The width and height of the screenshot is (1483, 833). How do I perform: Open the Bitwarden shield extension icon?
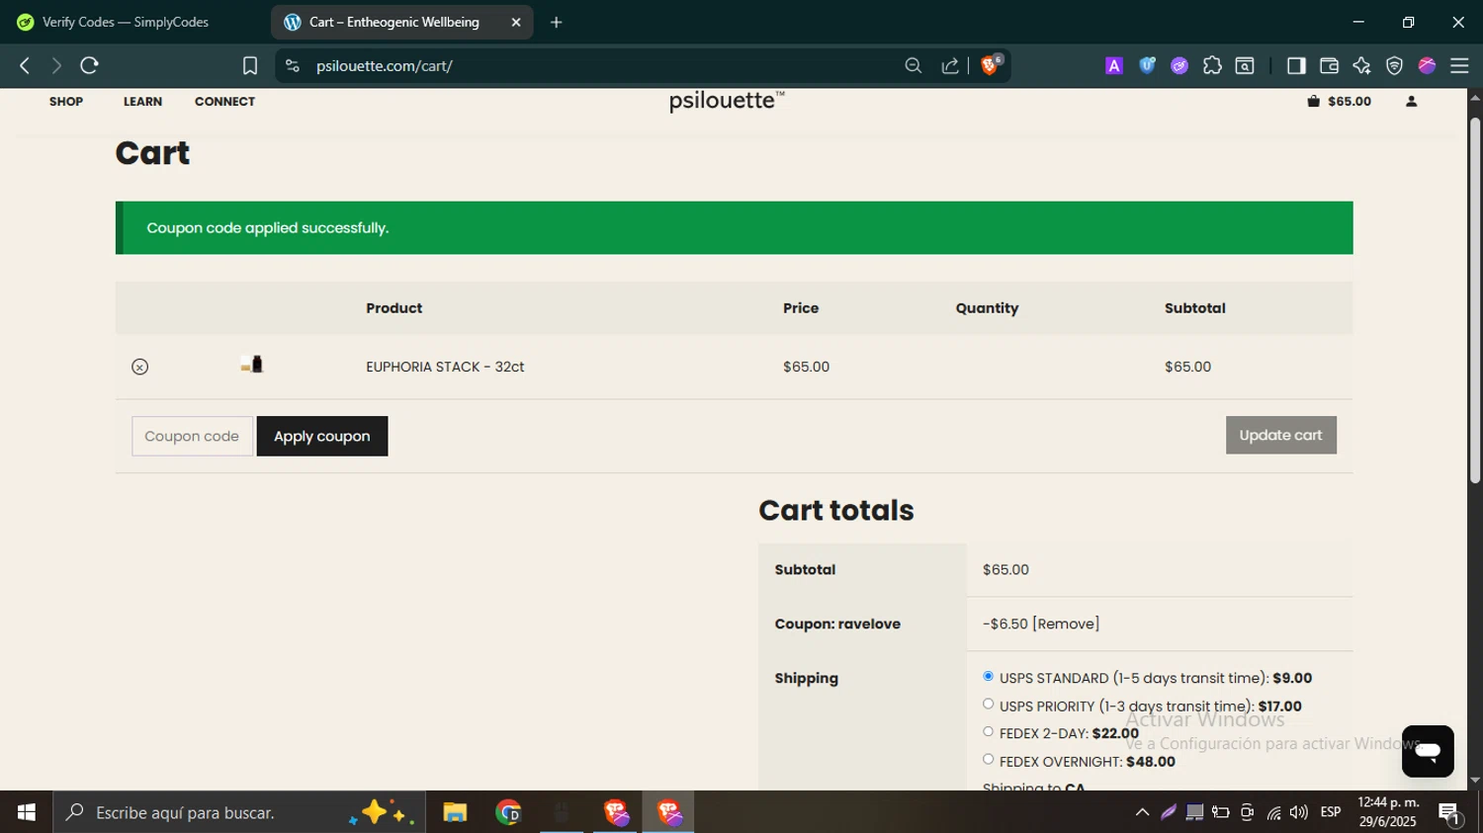pyautogui.click(x=1147, y=66)
